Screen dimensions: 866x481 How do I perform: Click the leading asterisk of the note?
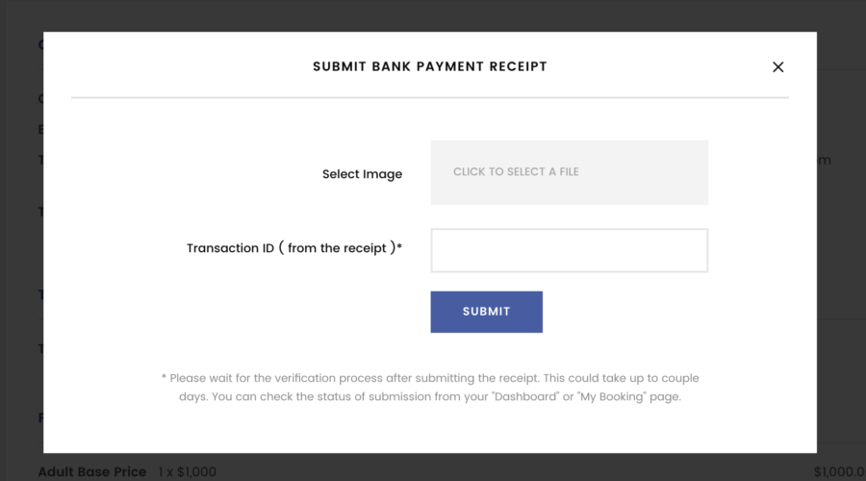coord(164,379)
